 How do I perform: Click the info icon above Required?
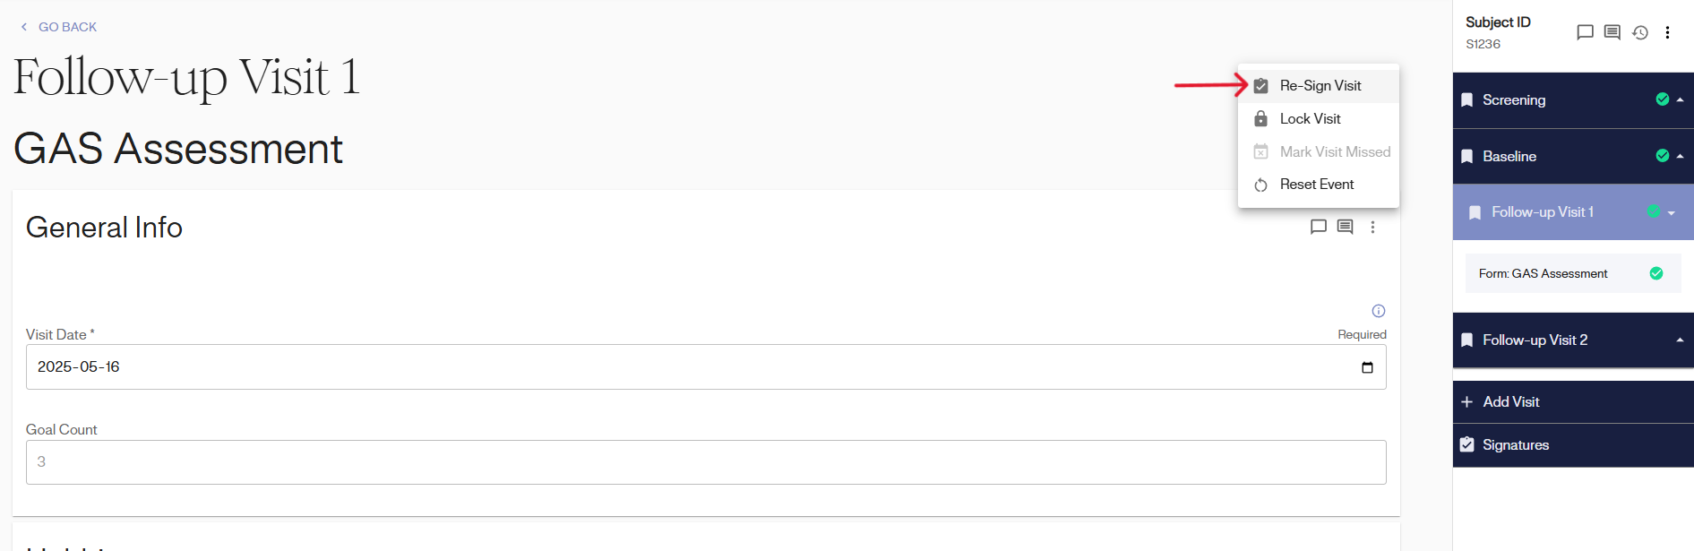point(1379,311)
